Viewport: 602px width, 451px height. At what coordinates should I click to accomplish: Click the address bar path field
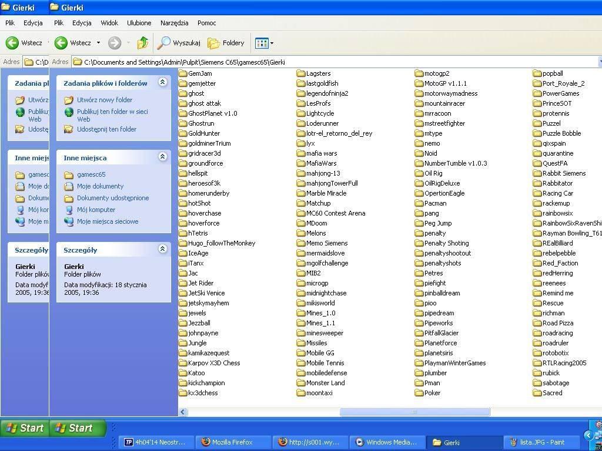(334, 62)
